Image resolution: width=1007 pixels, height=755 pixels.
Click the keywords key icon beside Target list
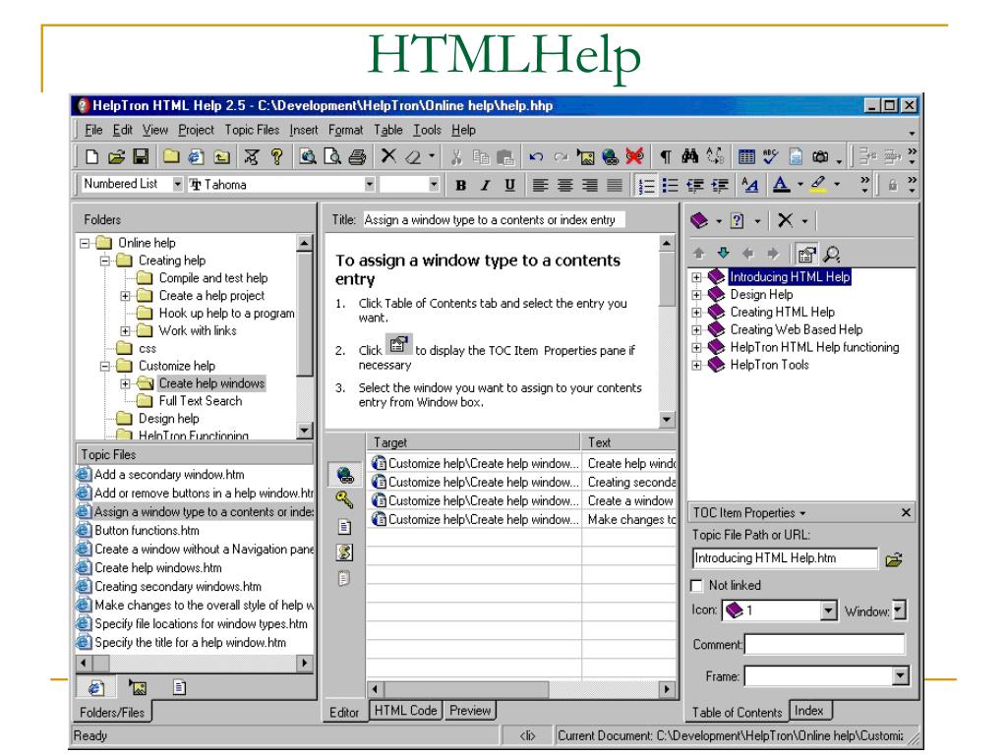coord(344,499)
